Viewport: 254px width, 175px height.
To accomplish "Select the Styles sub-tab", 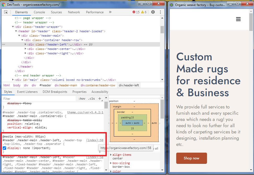I will point(8,92).
